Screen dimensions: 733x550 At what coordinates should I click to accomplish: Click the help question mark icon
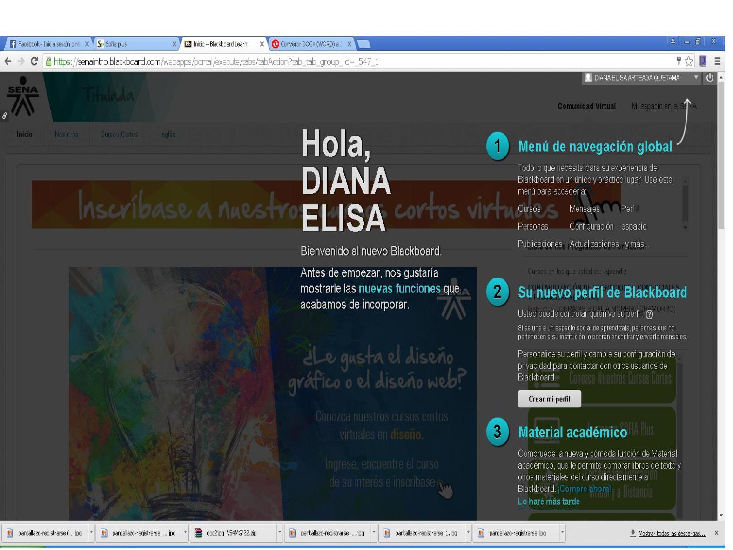click(x=650, y=314)
